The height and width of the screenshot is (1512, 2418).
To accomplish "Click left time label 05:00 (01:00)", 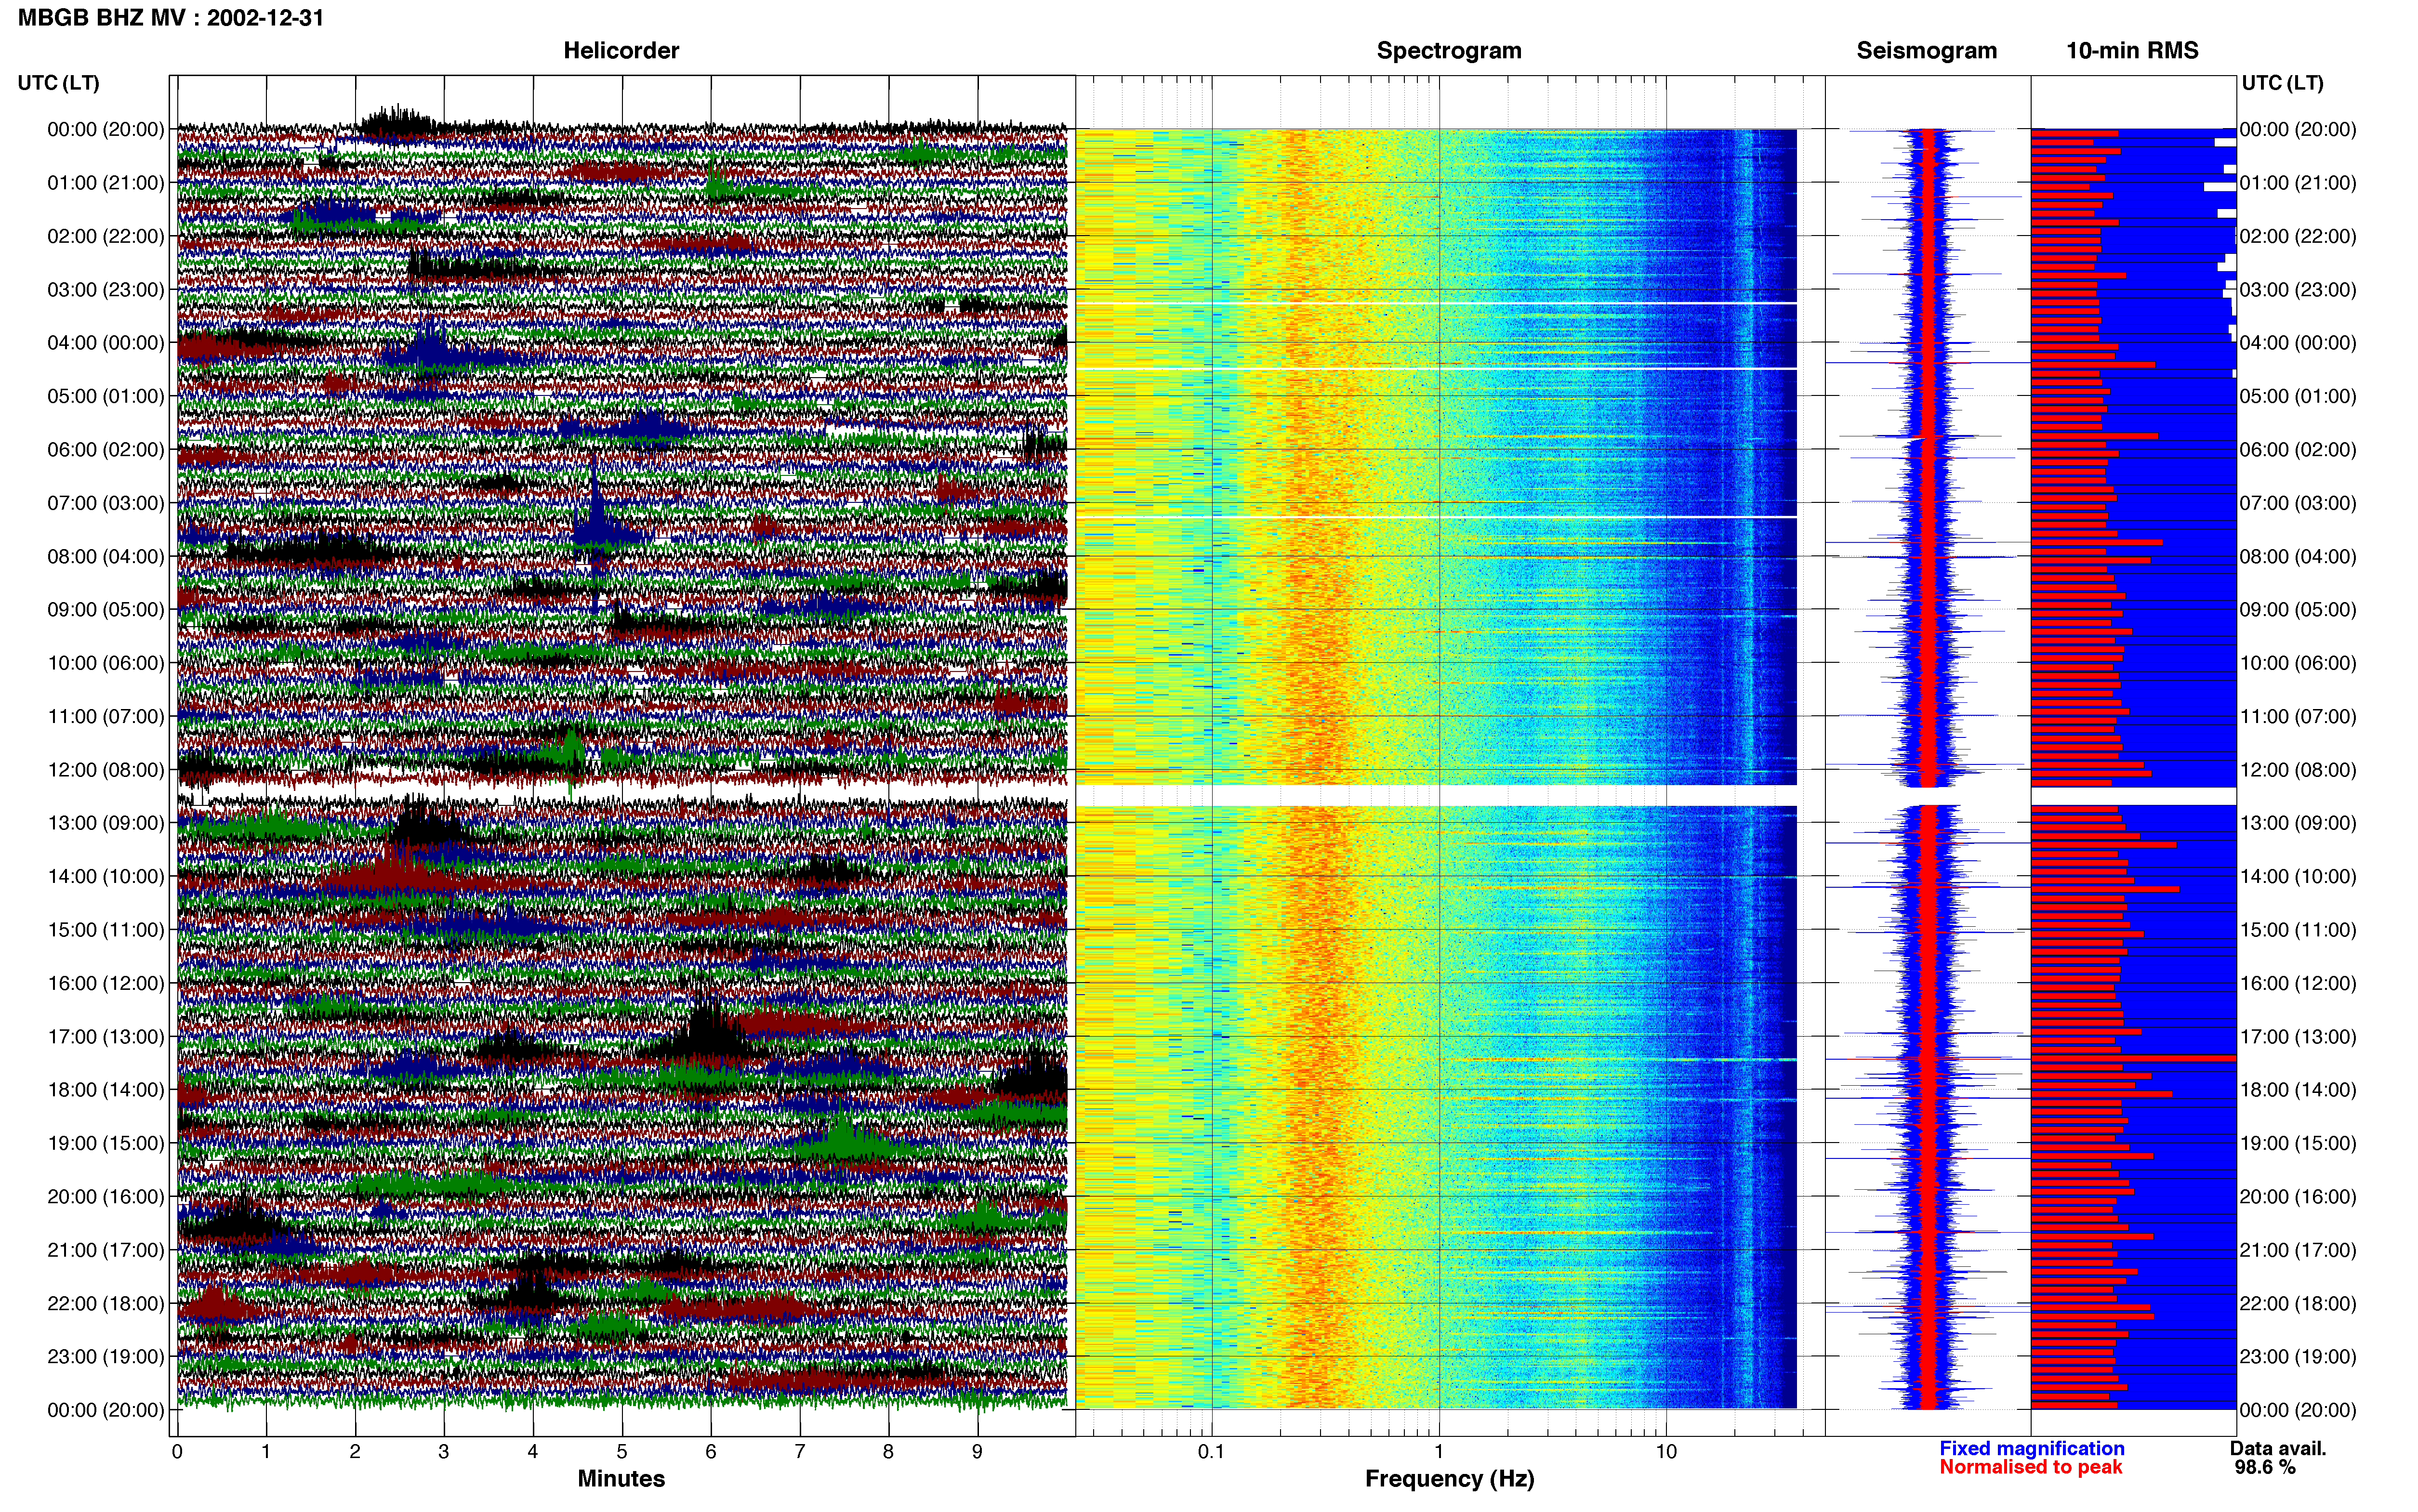I will pos(106,396).
